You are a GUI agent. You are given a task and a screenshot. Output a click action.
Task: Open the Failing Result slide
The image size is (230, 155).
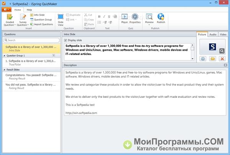31,86
